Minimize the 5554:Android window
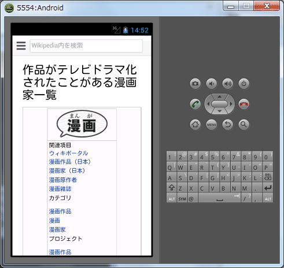The height and width of the screenshot is (268, 284). (x=231, y=6)
